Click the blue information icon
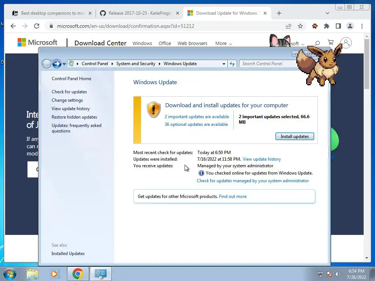The height and width of the screenshot is (281, 375). [x=201, y=173]
